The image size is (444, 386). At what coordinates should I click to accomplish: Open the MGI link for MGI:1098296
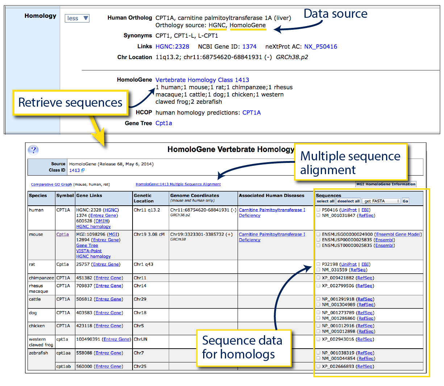[113, 234]
